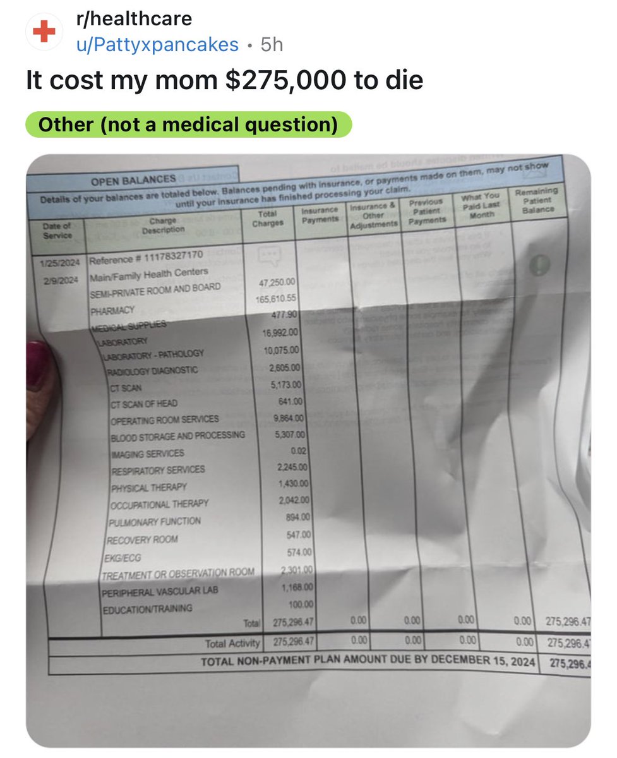Click the "Remaining Patient Balance" column header
Viewport: 617px width, 758px height.
536,200
